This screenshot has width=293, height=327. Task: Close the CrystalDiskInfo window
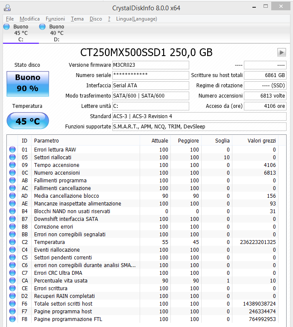pyautogui.click(x=281, y=6)
